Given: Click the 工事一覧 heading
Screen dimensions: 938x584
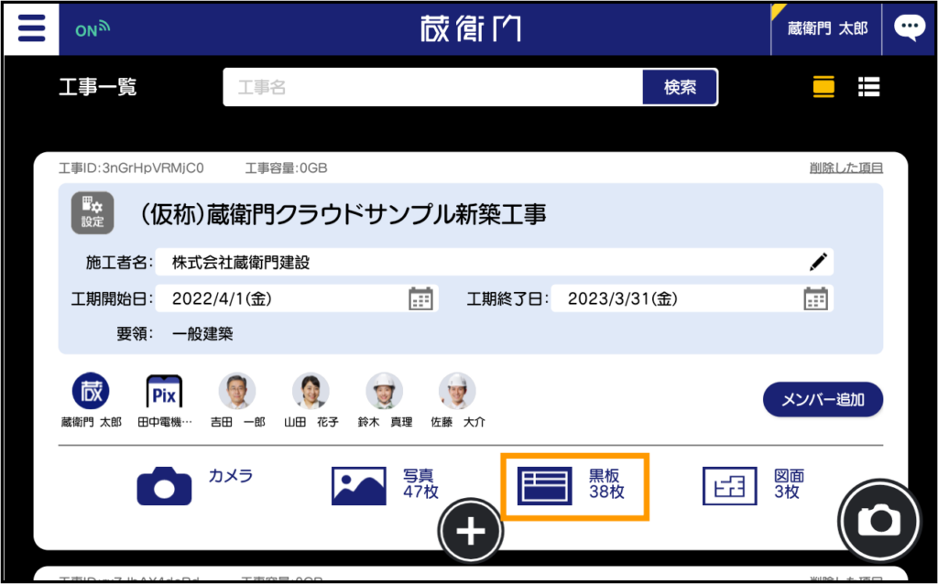Looking at the screenshot, I should point(98,87).
